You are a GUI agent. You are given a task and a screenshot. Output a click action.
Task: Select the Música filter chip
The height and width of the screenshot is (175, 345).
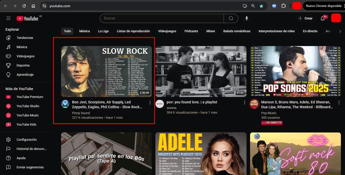pyautogui.click(x=84, y=31)
